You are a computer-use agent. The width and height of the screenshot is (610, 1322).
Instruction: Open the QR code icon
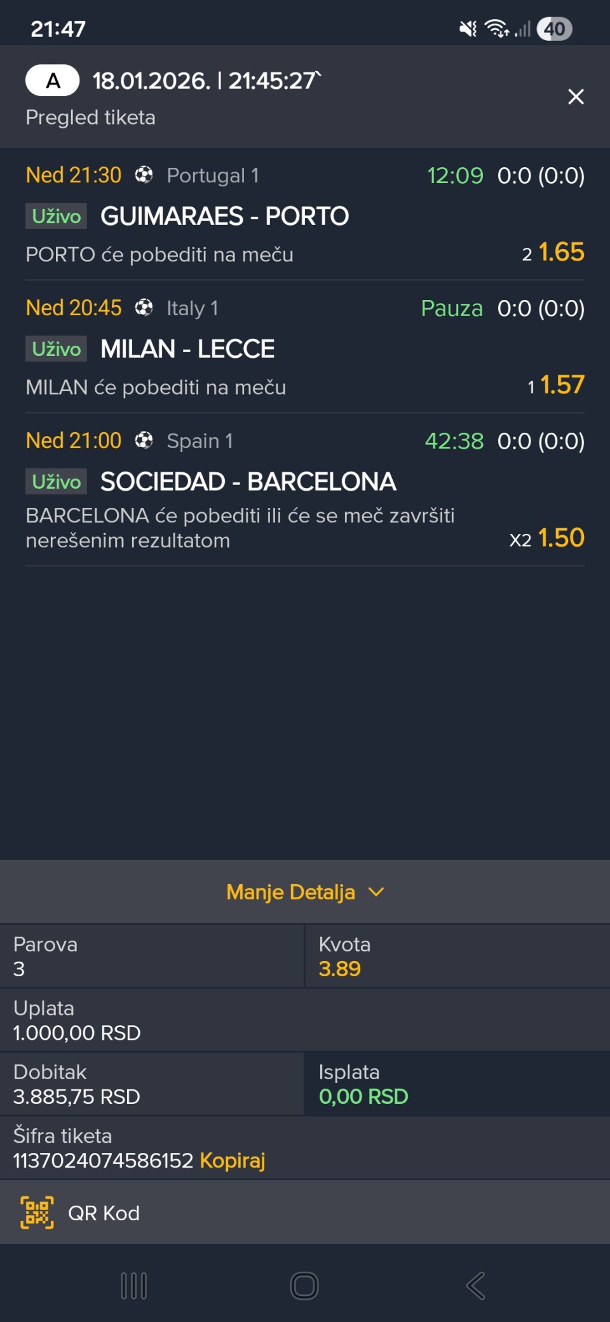coord(37,1212)
